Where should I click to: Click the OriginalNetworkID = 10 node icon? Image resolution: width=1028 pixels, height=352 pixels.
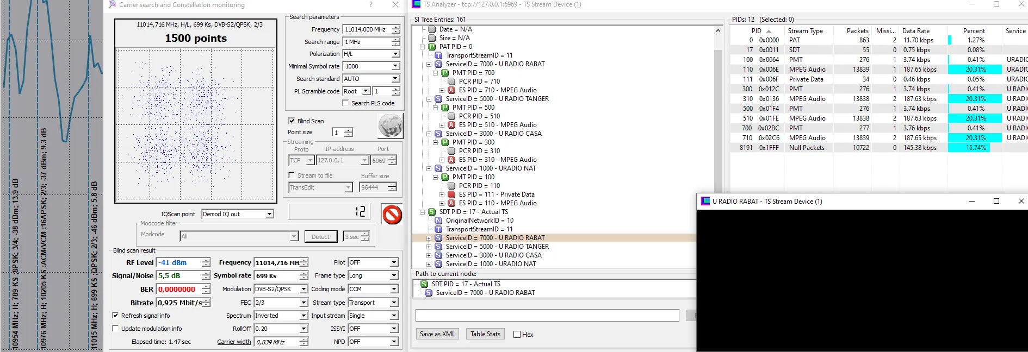(438, 221)
